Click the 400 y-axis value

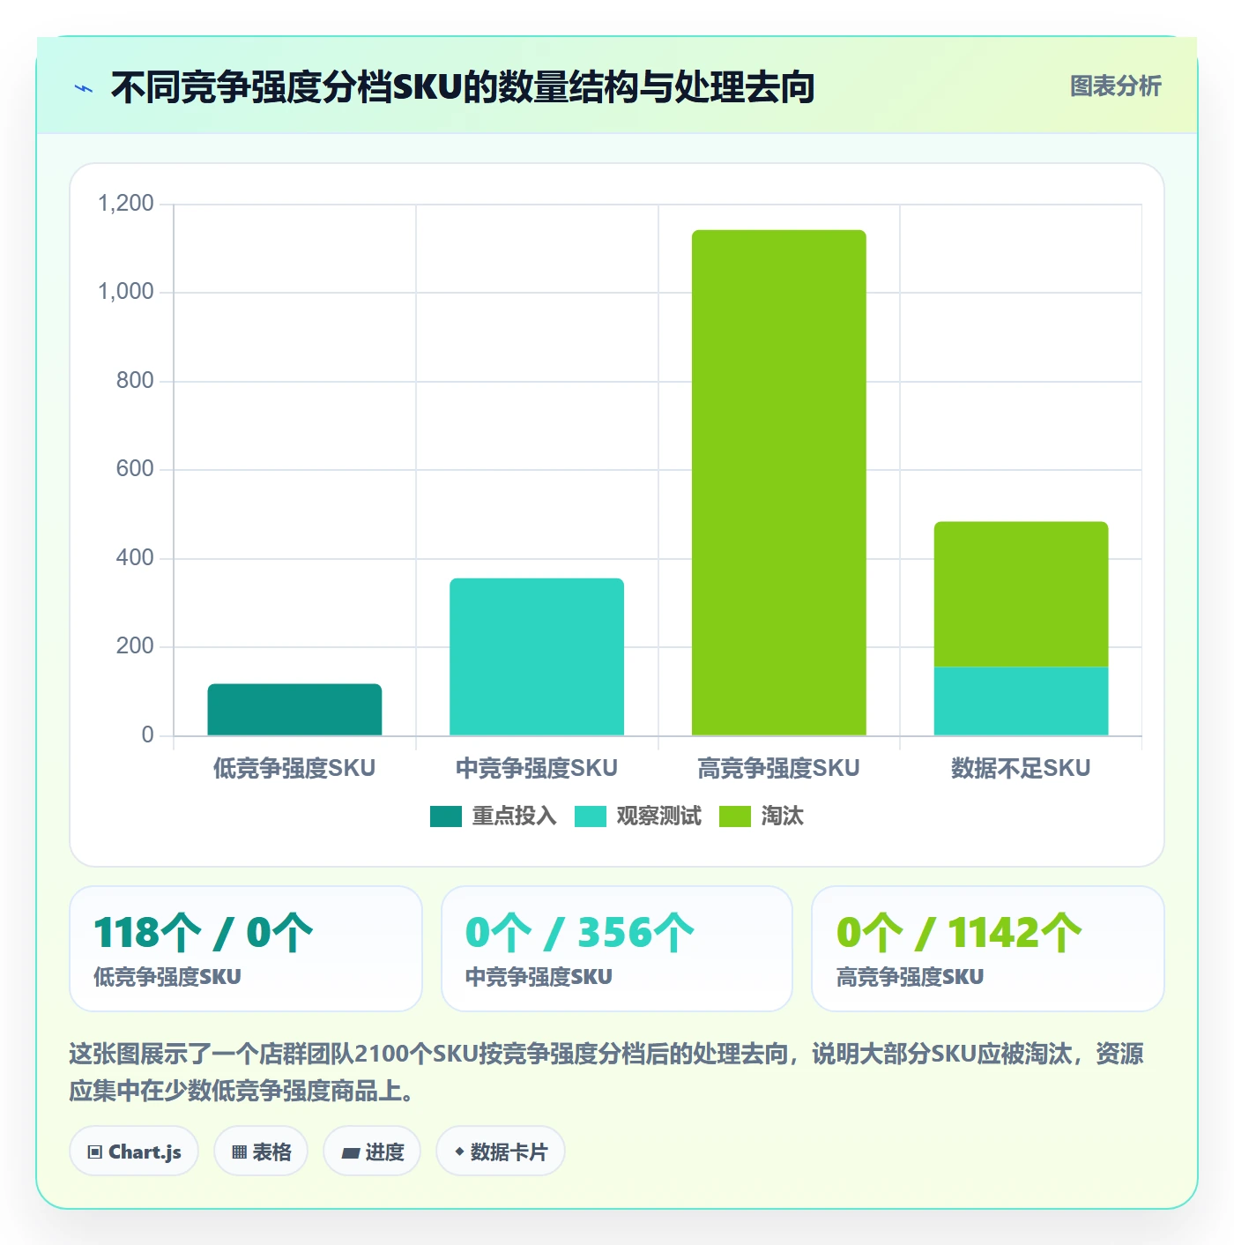point(135,558)
